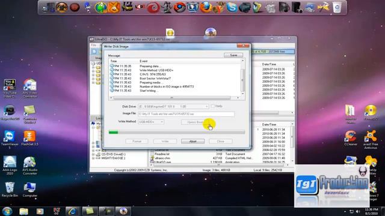Open the orange fox icon in top dock

point(114,7)
